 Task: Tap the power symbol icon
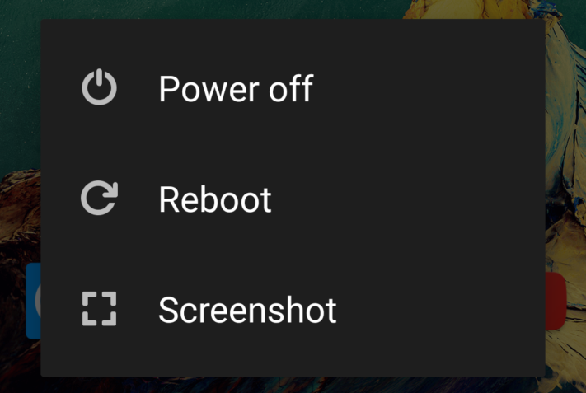[99, 87]
